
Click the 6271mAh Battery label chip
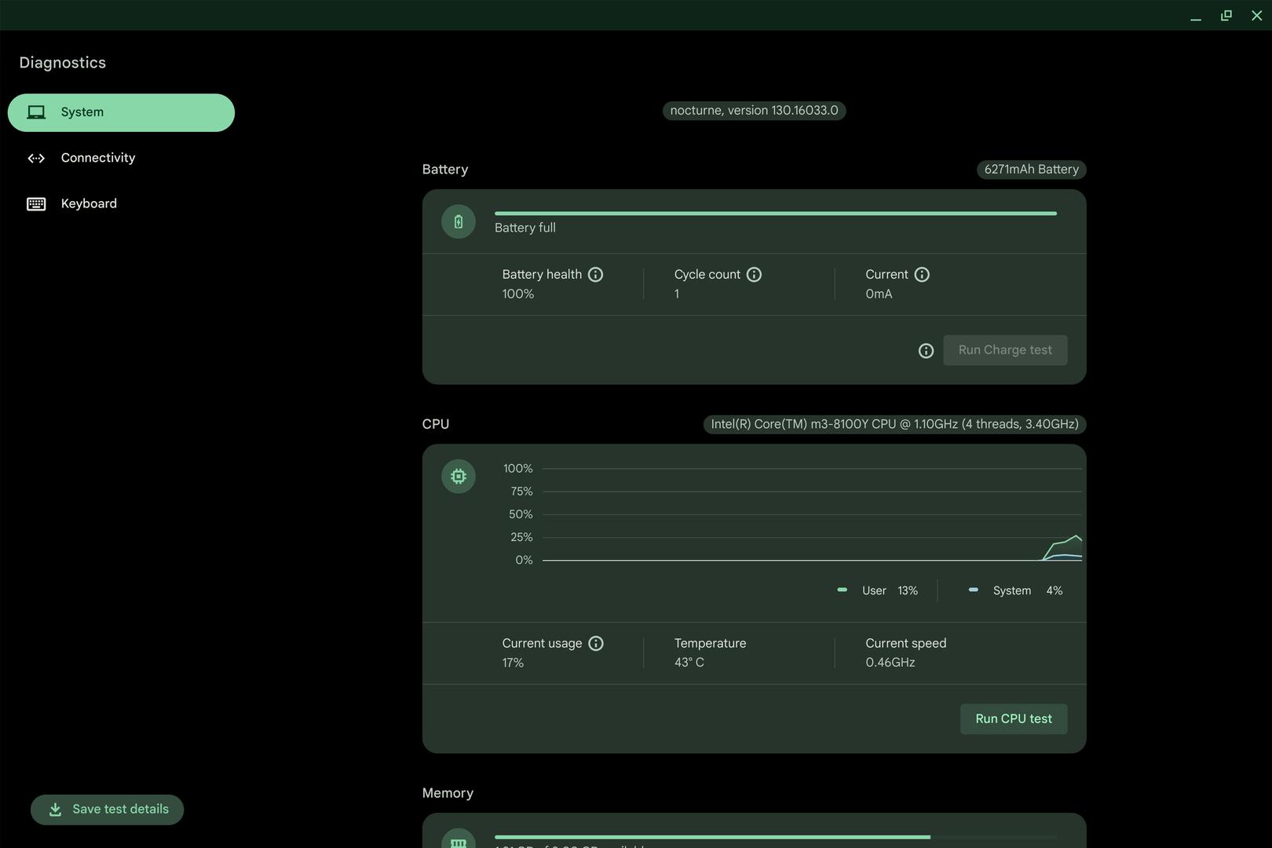click(1031, 170)
